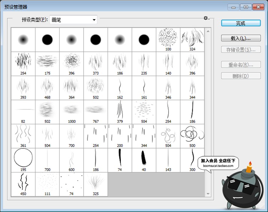Select brush preset 468
Screen dimensions: 268x212
[x=47, y=88]
